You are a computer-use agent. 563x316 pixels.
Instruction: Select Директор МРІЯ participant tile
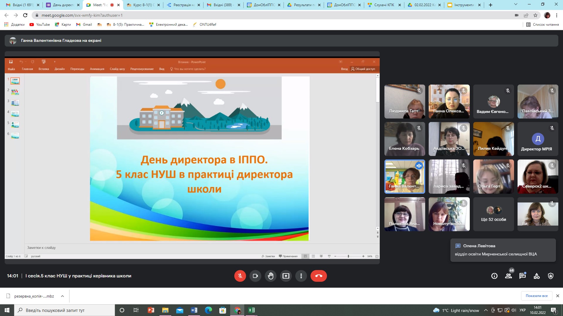pos(538,139)
